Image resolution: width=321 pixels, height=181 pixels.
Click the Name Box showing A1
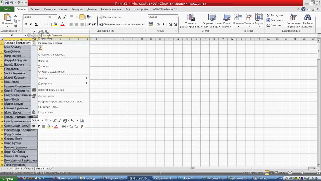click(12, 35)
